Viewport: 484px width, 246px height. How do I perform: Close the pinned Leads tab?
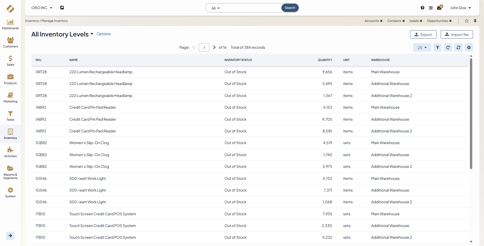421,21
